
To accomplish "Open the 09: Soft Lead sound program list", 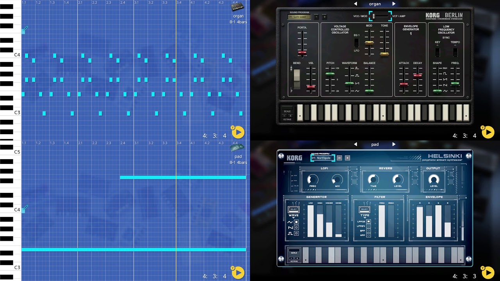I will [x=299, y=17].
